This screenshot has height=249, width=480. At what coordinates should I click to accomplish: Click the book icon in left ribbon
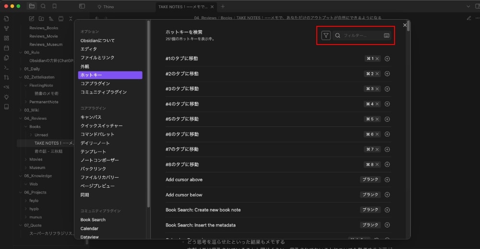pyautogui.click(x=6, y=107)
